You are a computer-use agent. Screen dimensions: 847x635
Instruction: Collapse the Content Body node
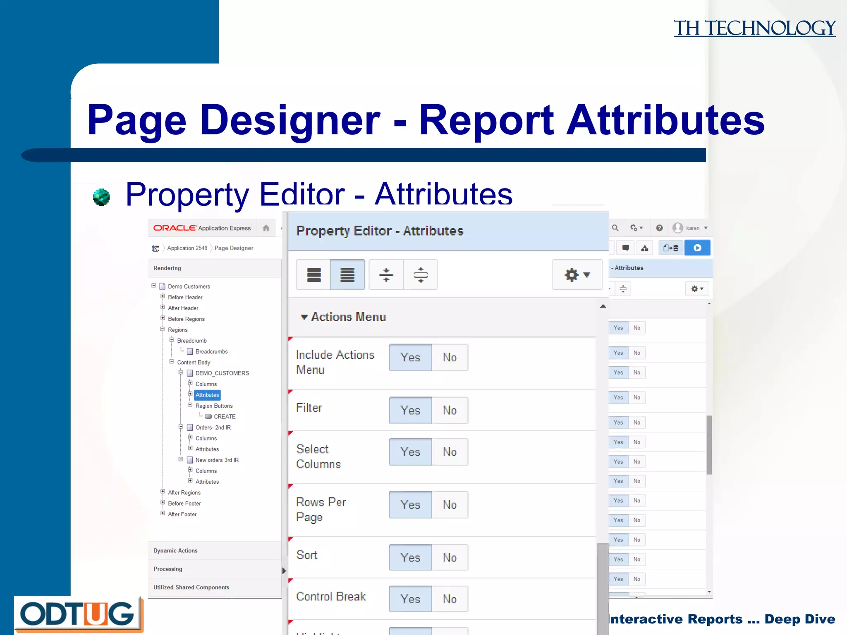click(172, 361)
